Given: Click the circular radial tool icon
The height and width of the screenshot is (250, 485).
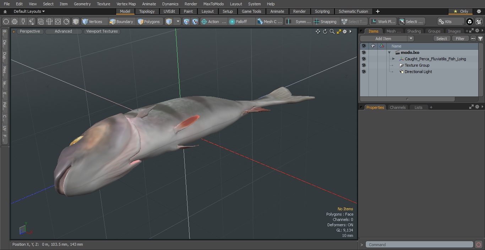Looking at the screenshot, I should (x=66, y=22).
